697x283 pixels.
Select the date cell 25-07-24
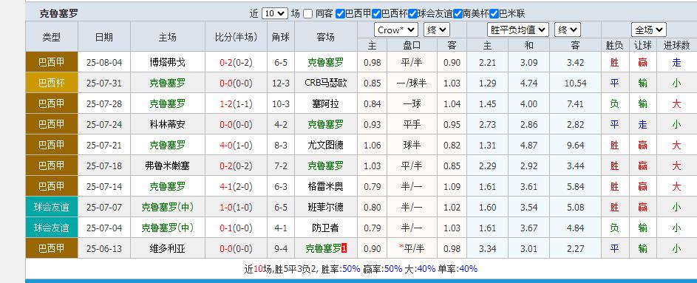tap(104, 124)
